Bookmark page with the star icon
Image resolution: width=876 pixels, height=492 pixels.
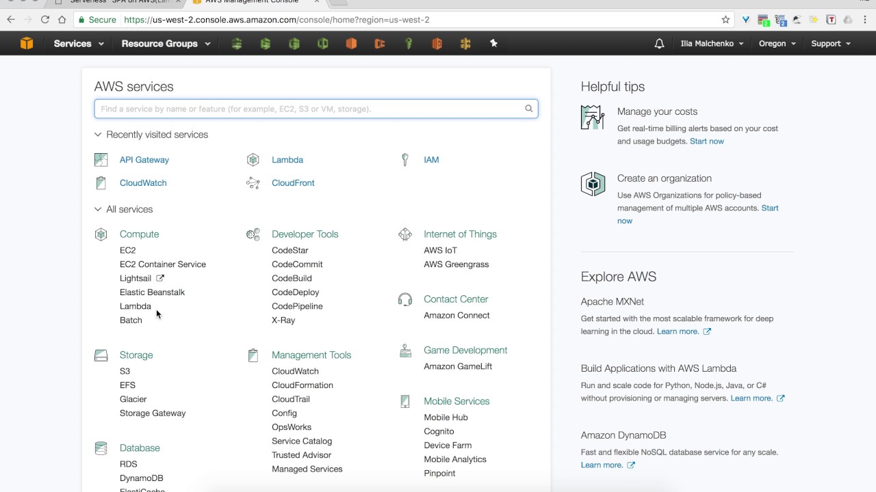(725, 20)
